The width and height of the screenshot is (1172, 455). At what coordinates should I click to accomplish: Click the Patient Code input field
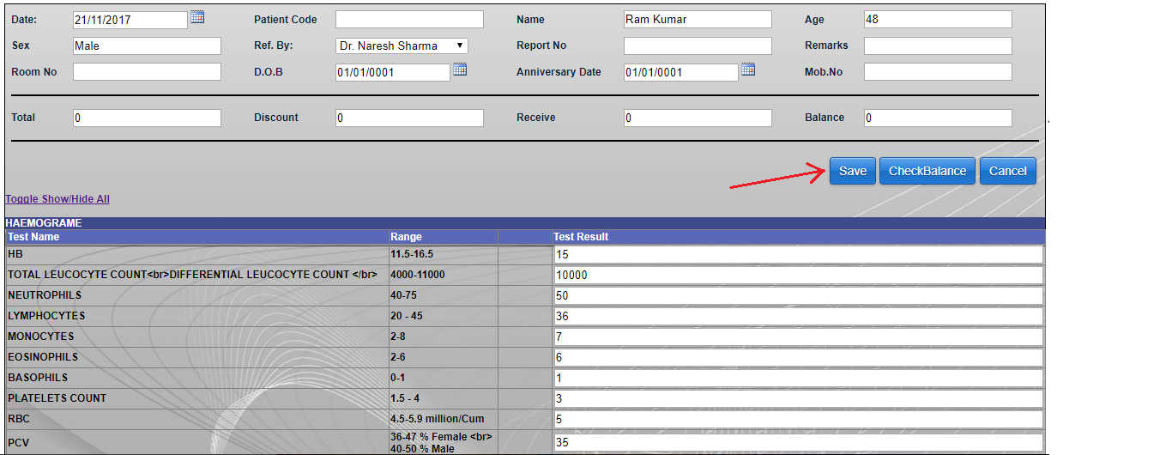[x=409, y=20]
